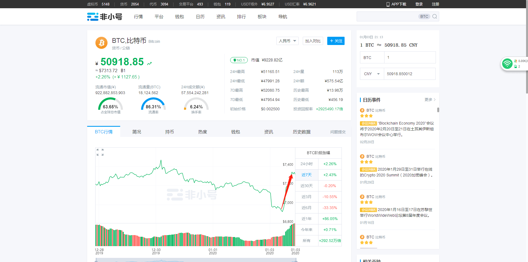Open the 板块 navigation menu
This screenshot has height=262, width=528.
click(x=262, y=17)
